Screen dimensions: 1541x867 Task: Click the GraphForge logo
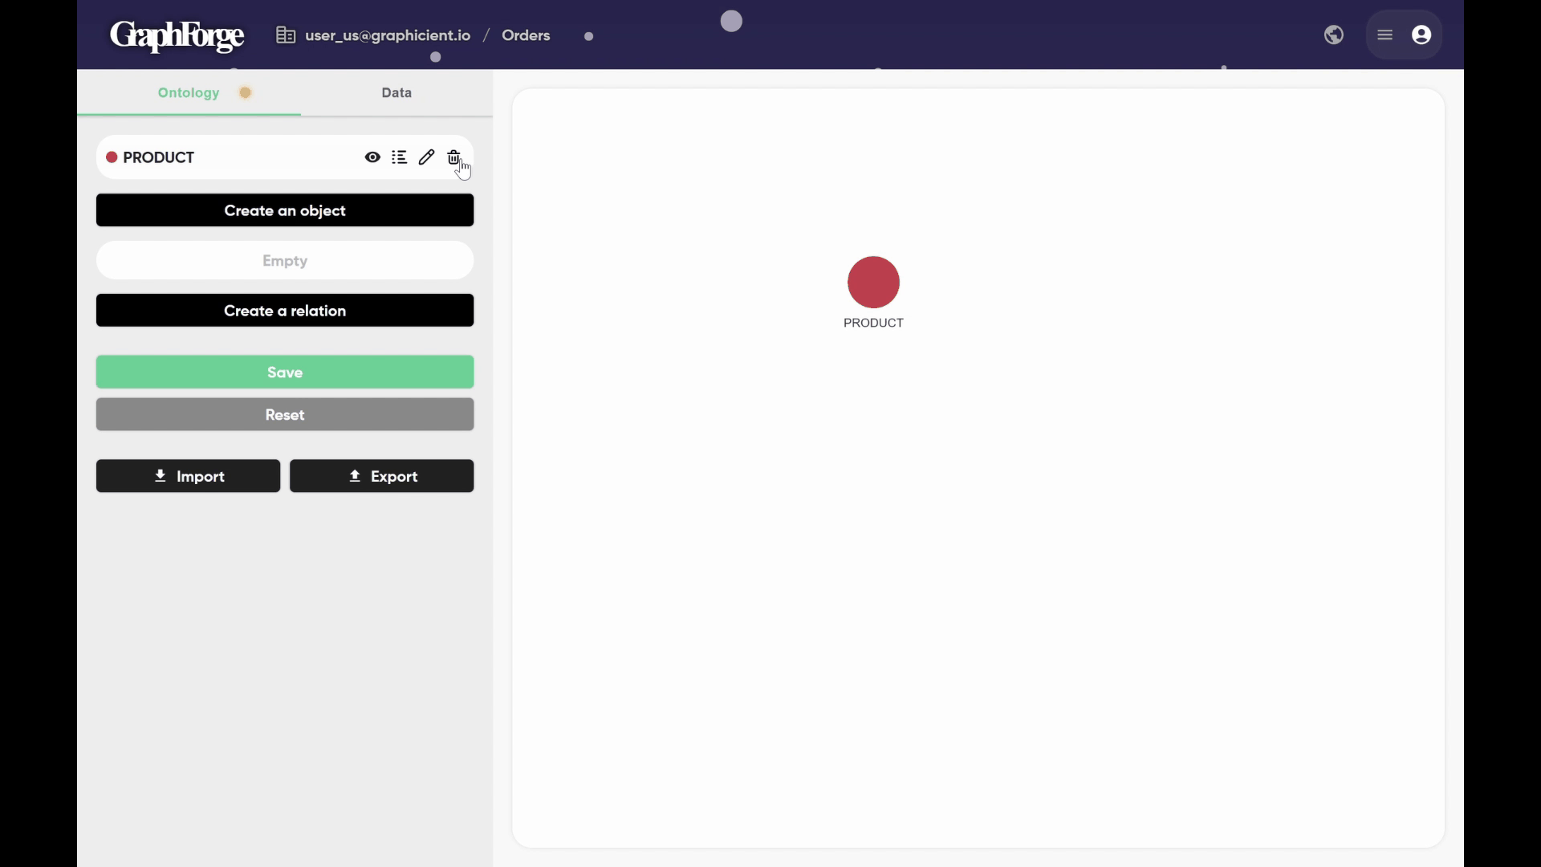tap(177, 35)
